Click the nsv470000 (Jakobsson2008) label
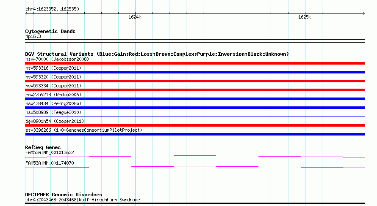Screen dimensions: 377x206 pyautogui.click(x=57, y=59)
